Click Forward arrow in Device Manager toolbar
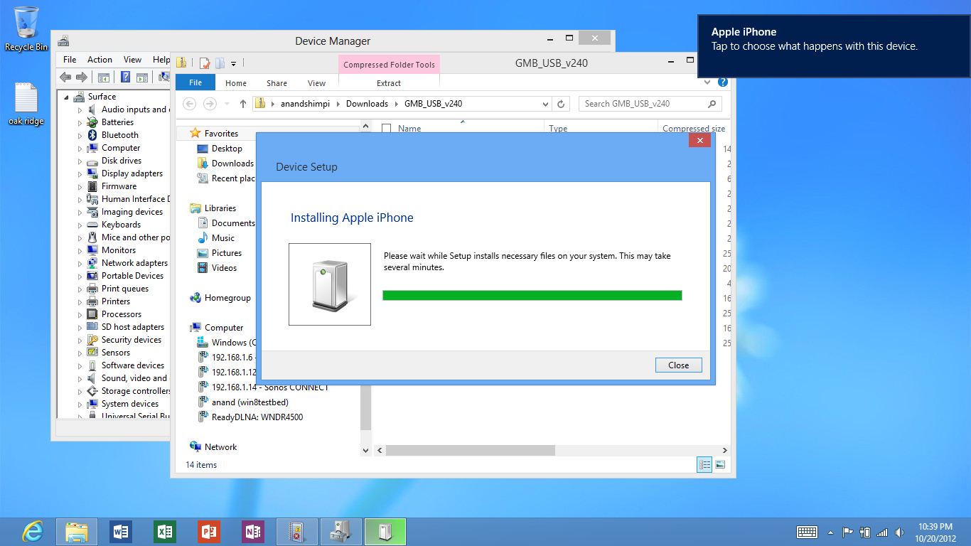Viewport: 971px width, 546px height. click(x=82, y=77)
